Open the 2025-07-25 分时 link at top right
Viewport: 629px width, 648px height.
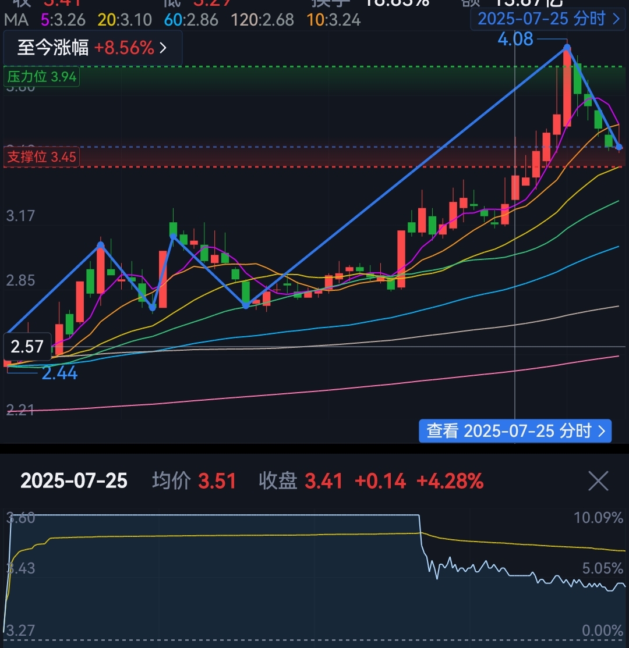[x=549, y=19]
